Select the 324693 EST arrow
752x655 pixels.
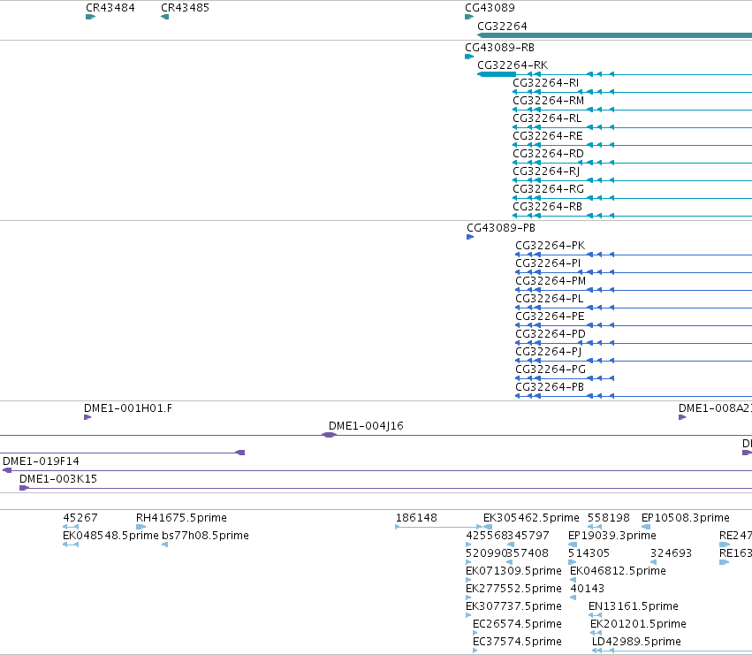653,562
